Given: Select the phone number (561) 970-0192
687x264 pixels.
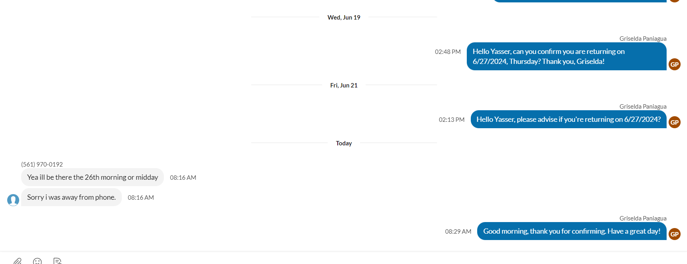Looking at the screenshot, I should 42,164.
